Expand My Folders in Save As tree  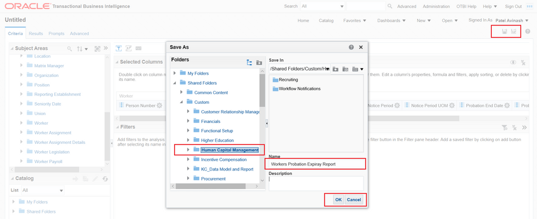tap(175, 73)
